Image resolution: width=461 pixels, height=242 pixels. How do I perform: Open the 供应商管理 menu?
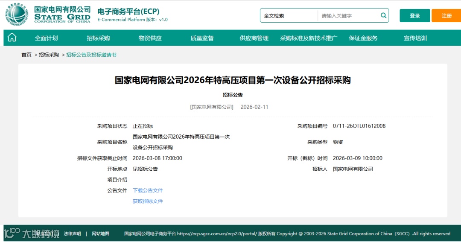[254, 38]
